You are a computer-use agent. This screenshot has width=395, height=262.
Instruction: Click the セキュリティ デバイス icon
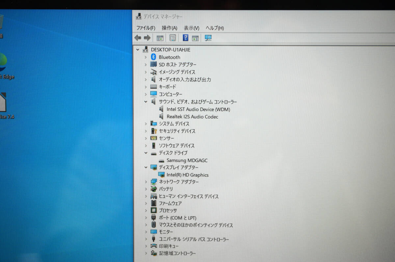click(153, 131)
